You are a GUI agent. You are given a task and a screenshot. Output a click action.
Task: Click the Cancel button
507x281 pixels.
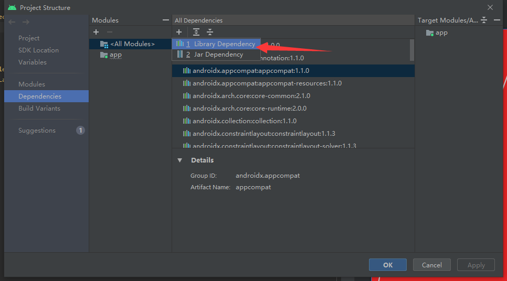pyautogui.click(x=431, y=265)
